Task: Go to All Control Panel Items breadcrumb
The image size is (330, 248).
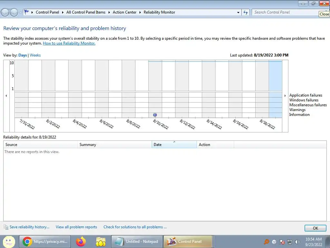Action: [86, 12]
